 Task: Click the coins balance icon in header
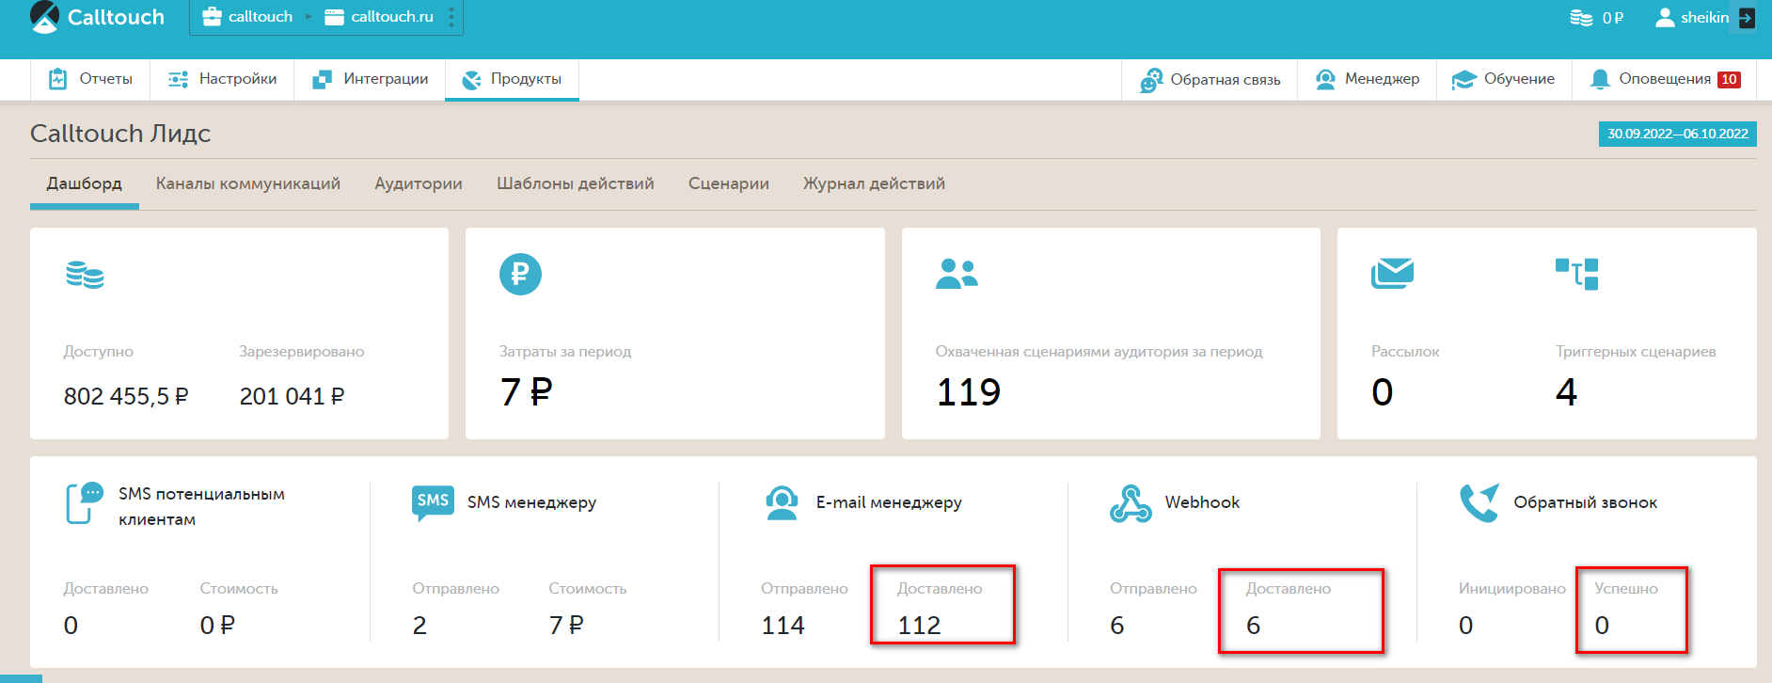pos(1581,18)
